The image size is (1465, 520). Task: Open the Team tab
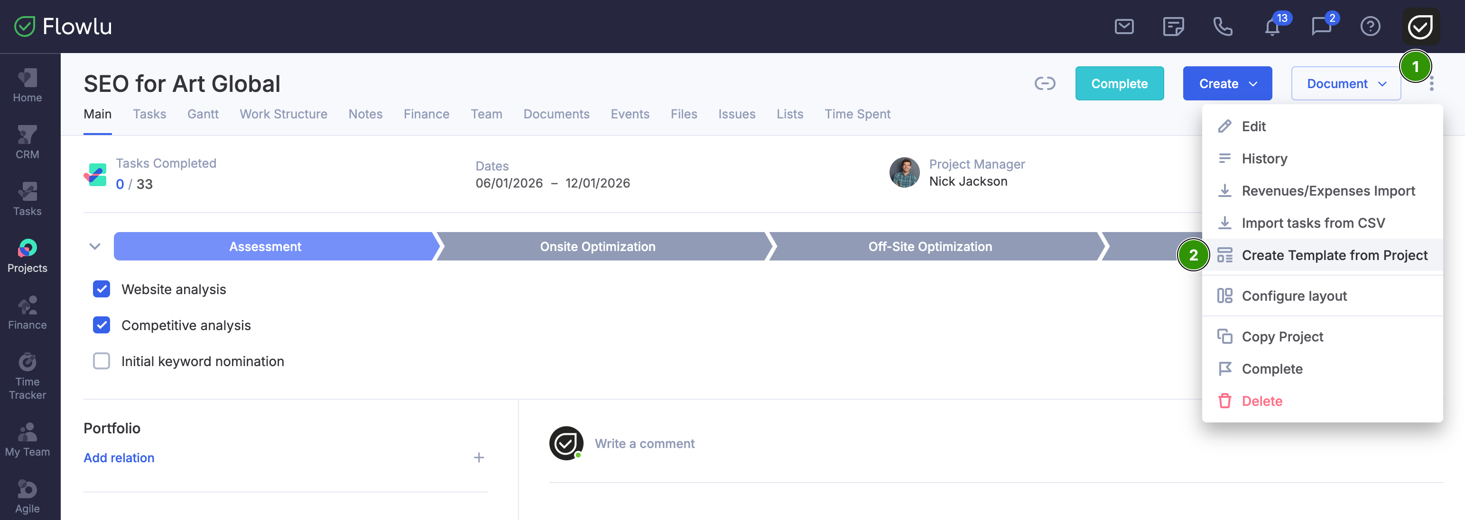pyautogui.click(x=486, y=114)
